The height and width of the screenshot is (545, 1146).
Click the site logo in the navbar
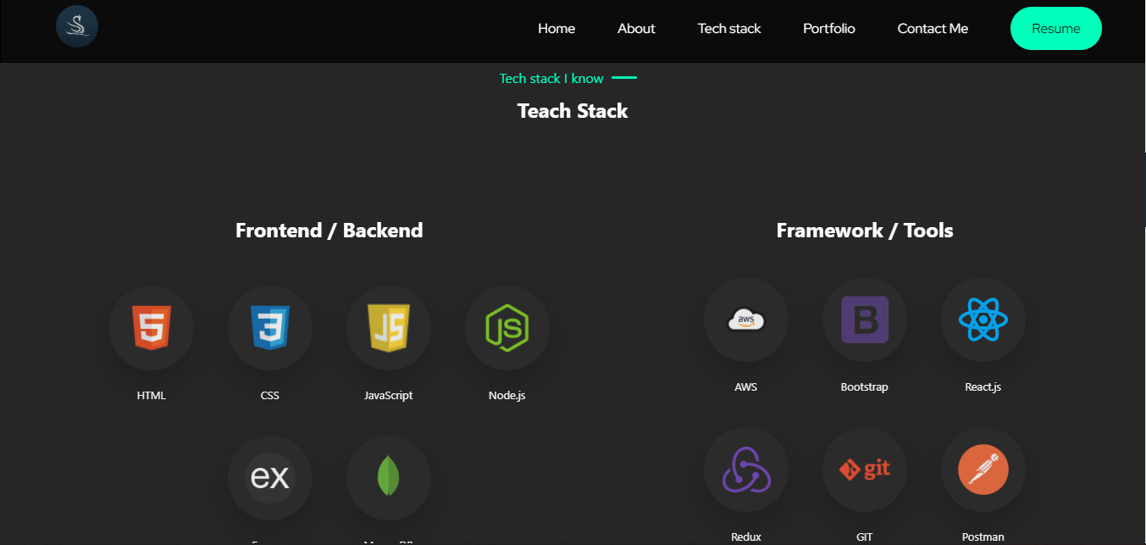[x=76, y=25]
